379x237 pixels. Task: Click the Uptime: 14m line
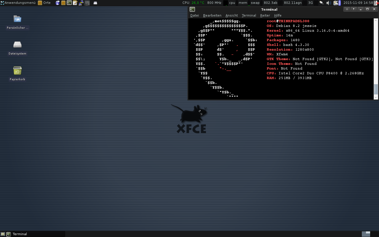pos(280,35)
